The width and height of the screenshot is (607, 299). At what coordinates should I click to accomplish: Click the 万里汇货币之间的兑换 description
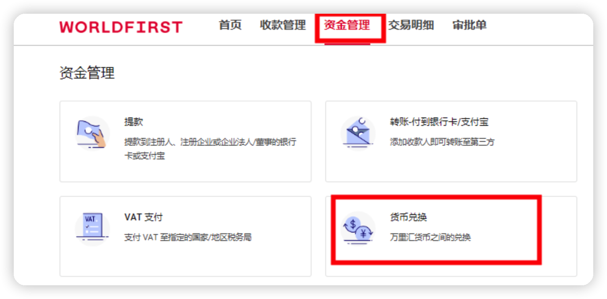coord(430,237)
